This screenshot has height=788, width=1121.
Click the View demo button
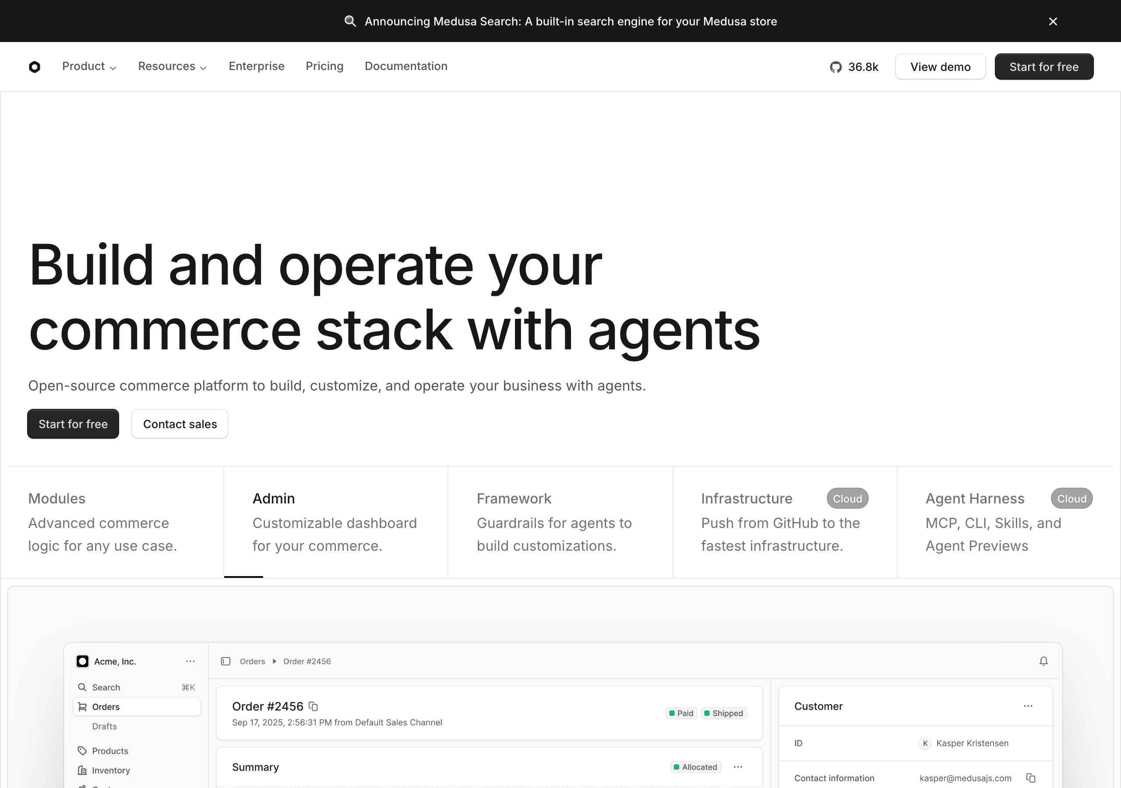point(940,67)
